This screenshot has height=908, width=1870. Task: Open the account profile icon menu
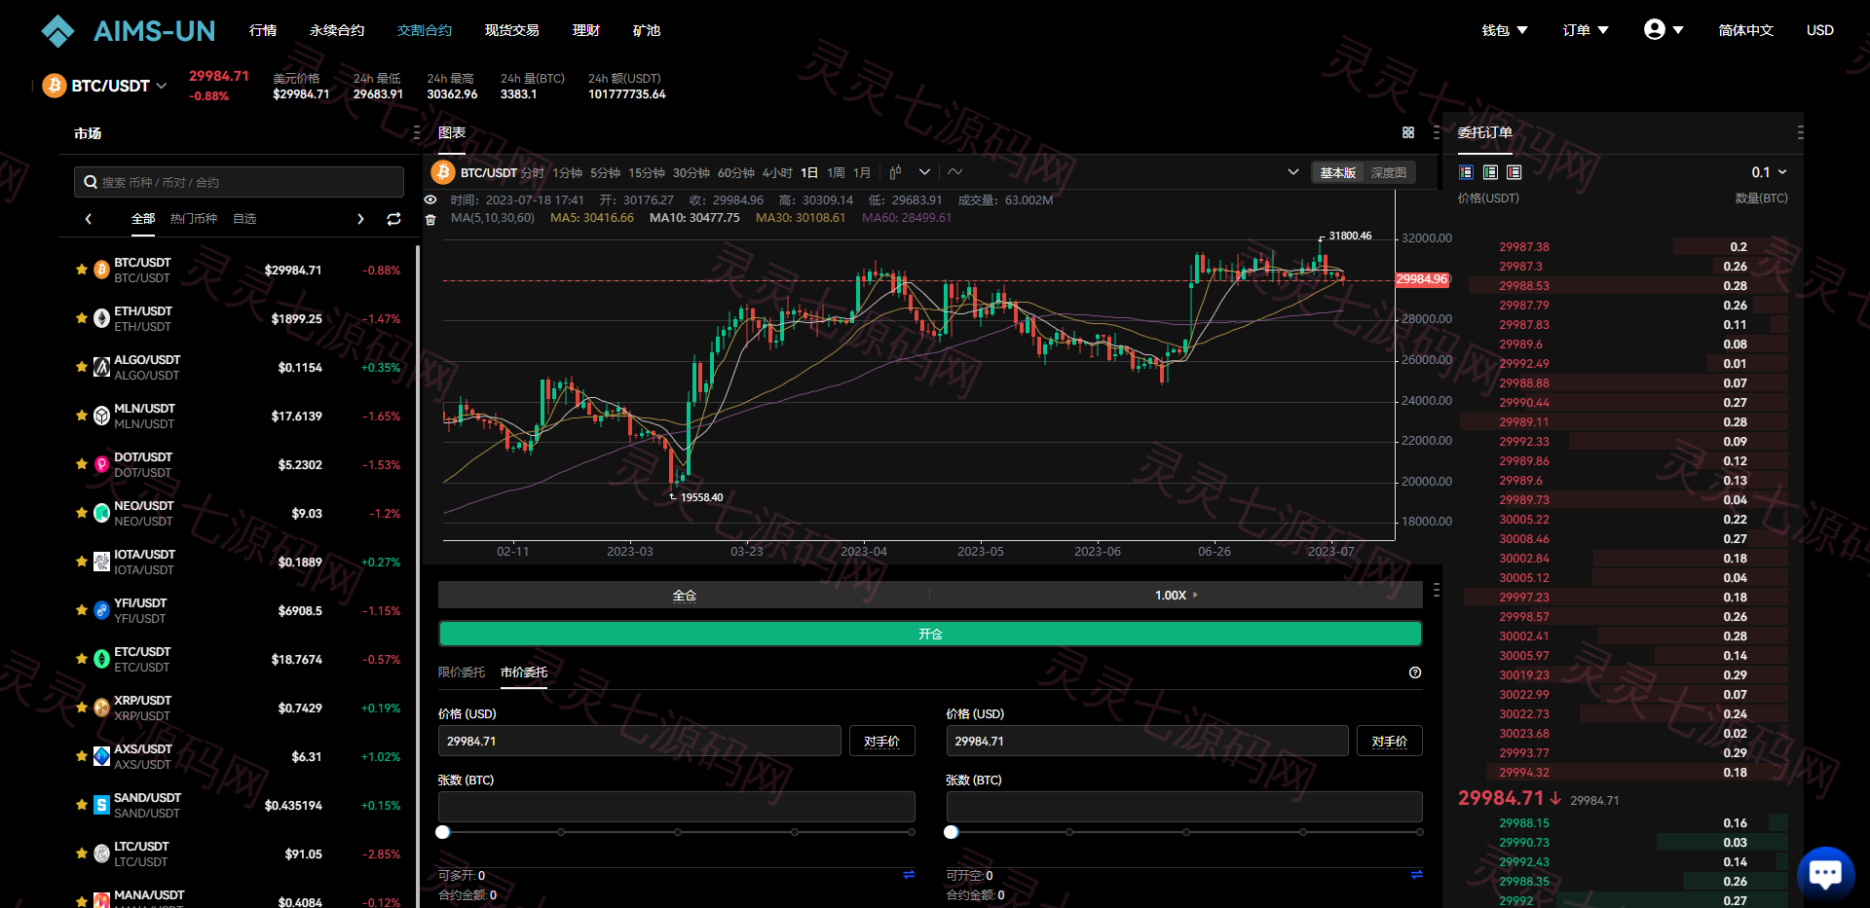1663,30
